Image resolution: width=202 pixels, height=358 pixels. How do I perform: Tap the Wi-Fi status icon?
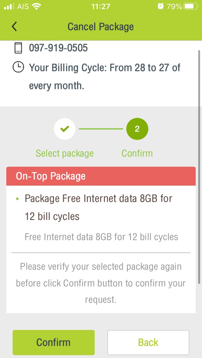click(x=36, y=6)
